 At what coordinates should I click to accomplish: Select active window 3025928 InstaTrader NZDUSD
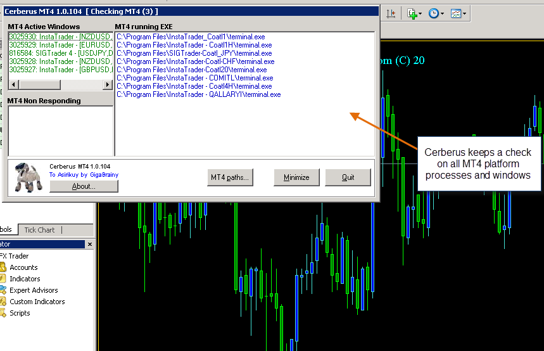coord(61,61)
